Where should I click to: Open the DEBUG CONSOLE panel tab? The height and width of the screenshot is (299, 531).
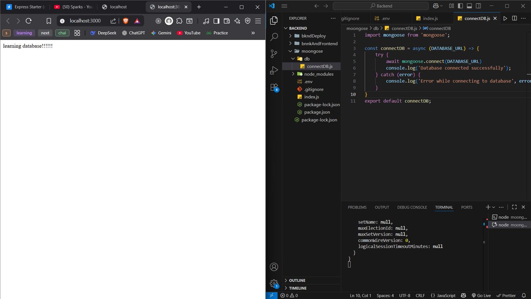tap(412, 207)
